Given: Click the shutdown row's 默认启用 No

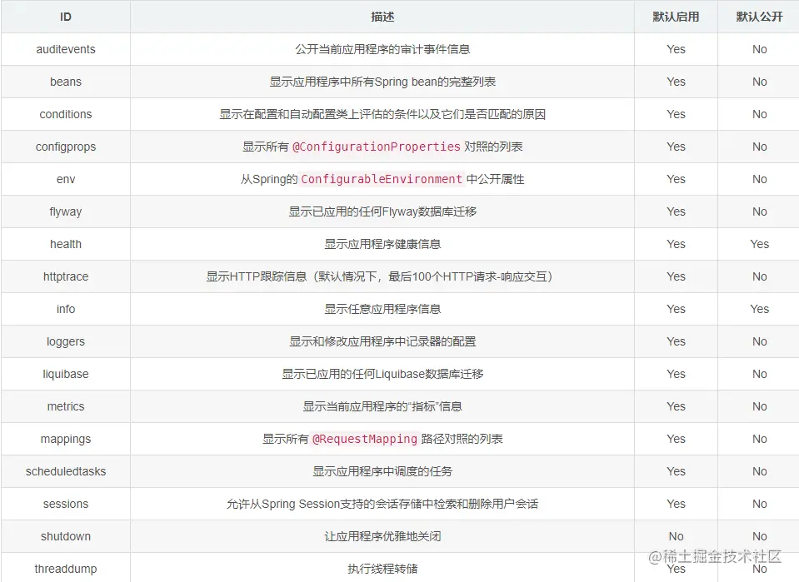Looking at the screenshot, I should [676, 537].
